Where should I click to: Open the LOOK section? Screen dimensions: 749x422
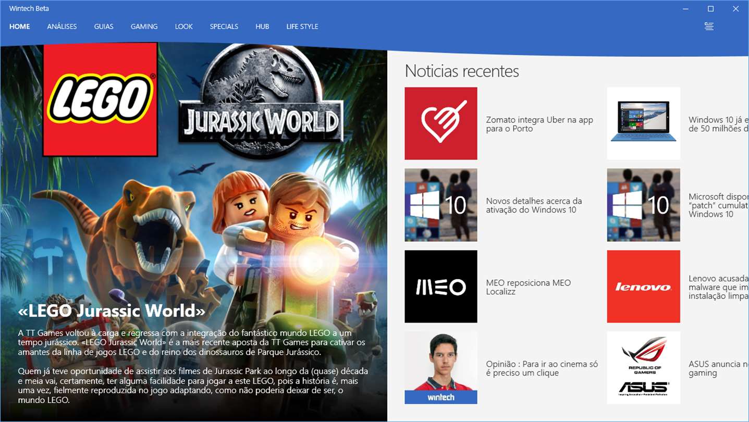(184, 27)
